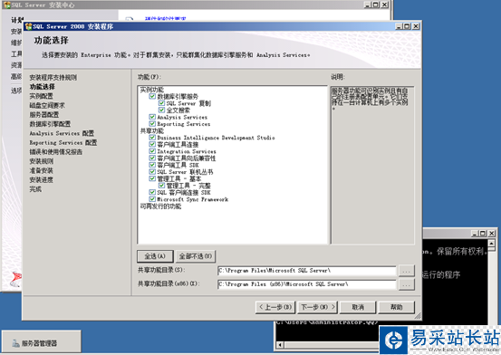The height and width of the screenshot is (355, 501).
Task: Select 服务器配置 step in sidebar
Action: point(44,114)
